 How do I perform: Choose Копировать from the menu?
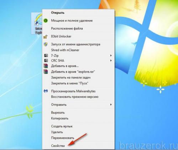tap(60, 118)
